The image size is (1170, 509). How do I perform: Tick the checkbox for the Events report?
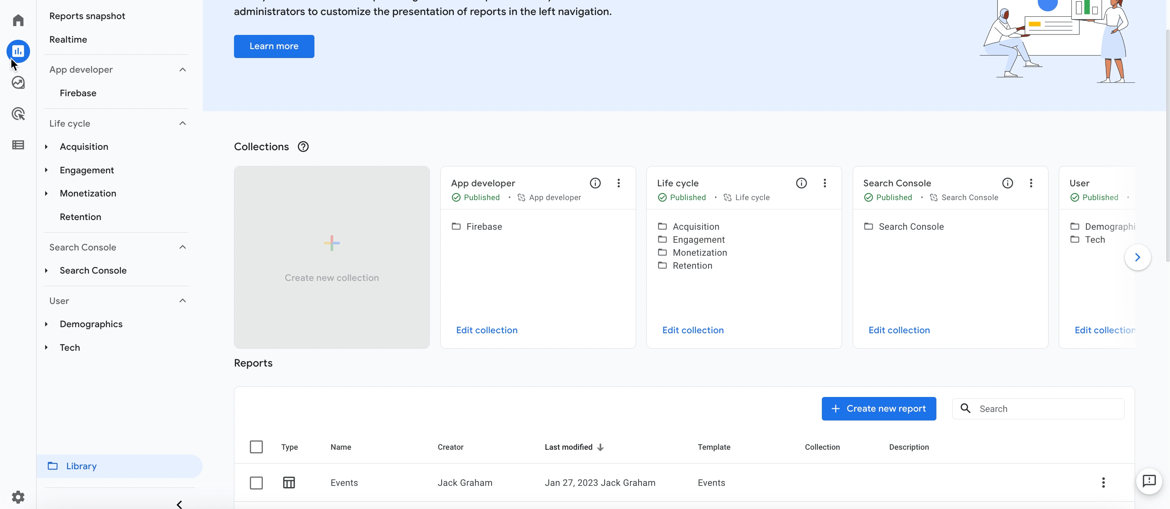tap(256, 483)
